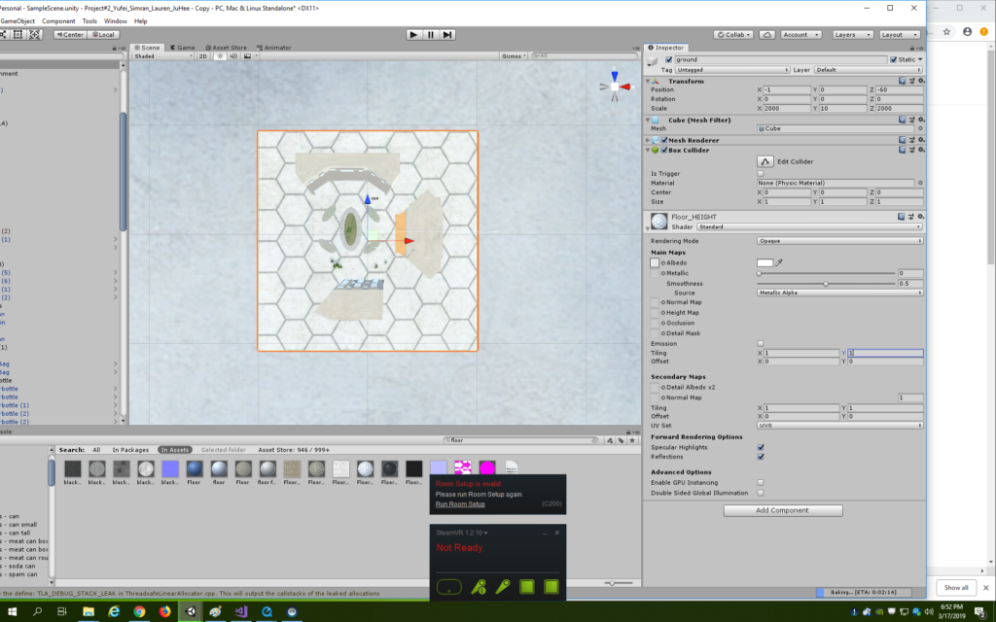Pick mesh with the Cube field selector circle
This screenshot has width=996, height=622.
pyautogui.click(x=920, y=129)
